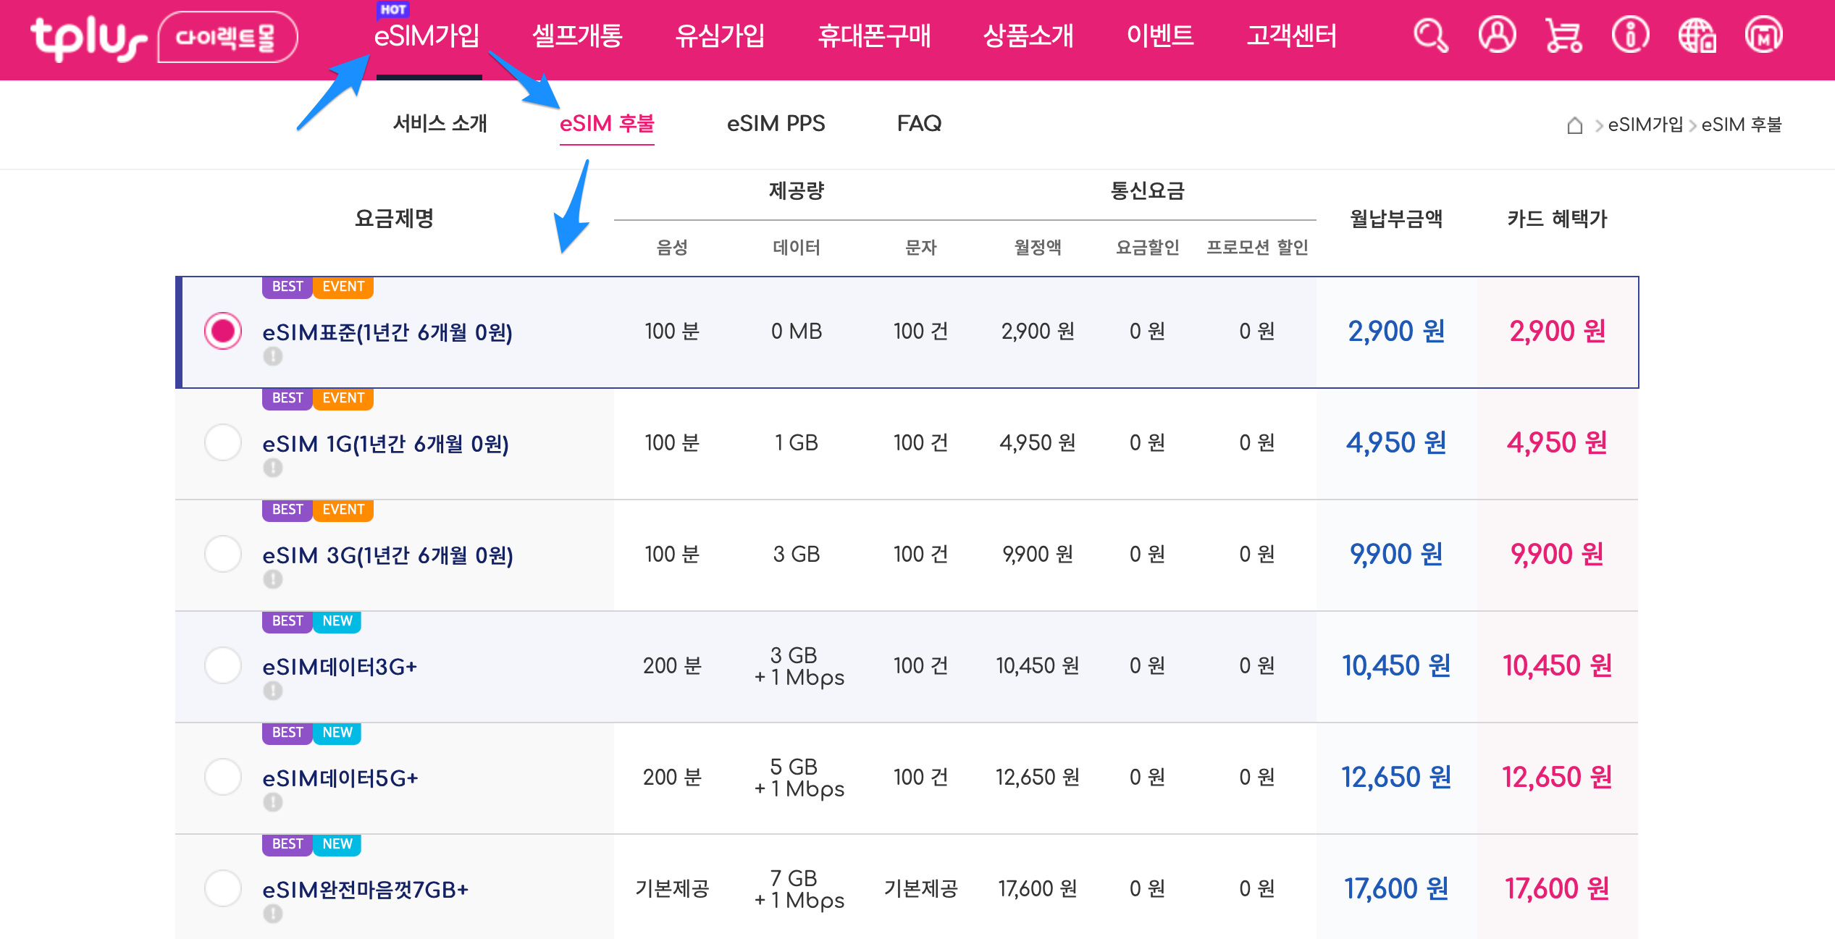Select eSIM완전마음껏7GB+ radio button
This screenshot has width=1835, height=939.
pos(223,888)
